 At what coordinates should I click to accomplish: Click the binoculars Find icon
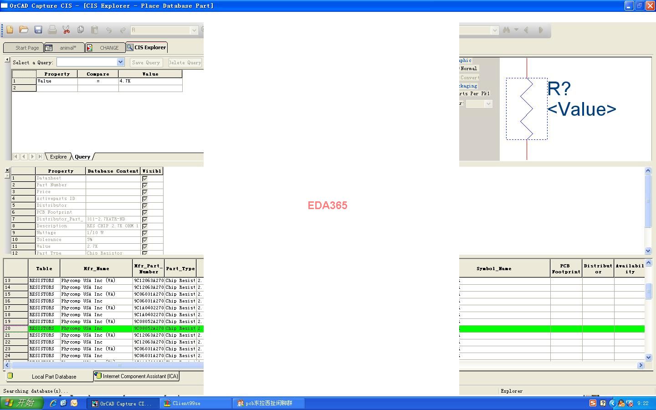click(506, 30)
